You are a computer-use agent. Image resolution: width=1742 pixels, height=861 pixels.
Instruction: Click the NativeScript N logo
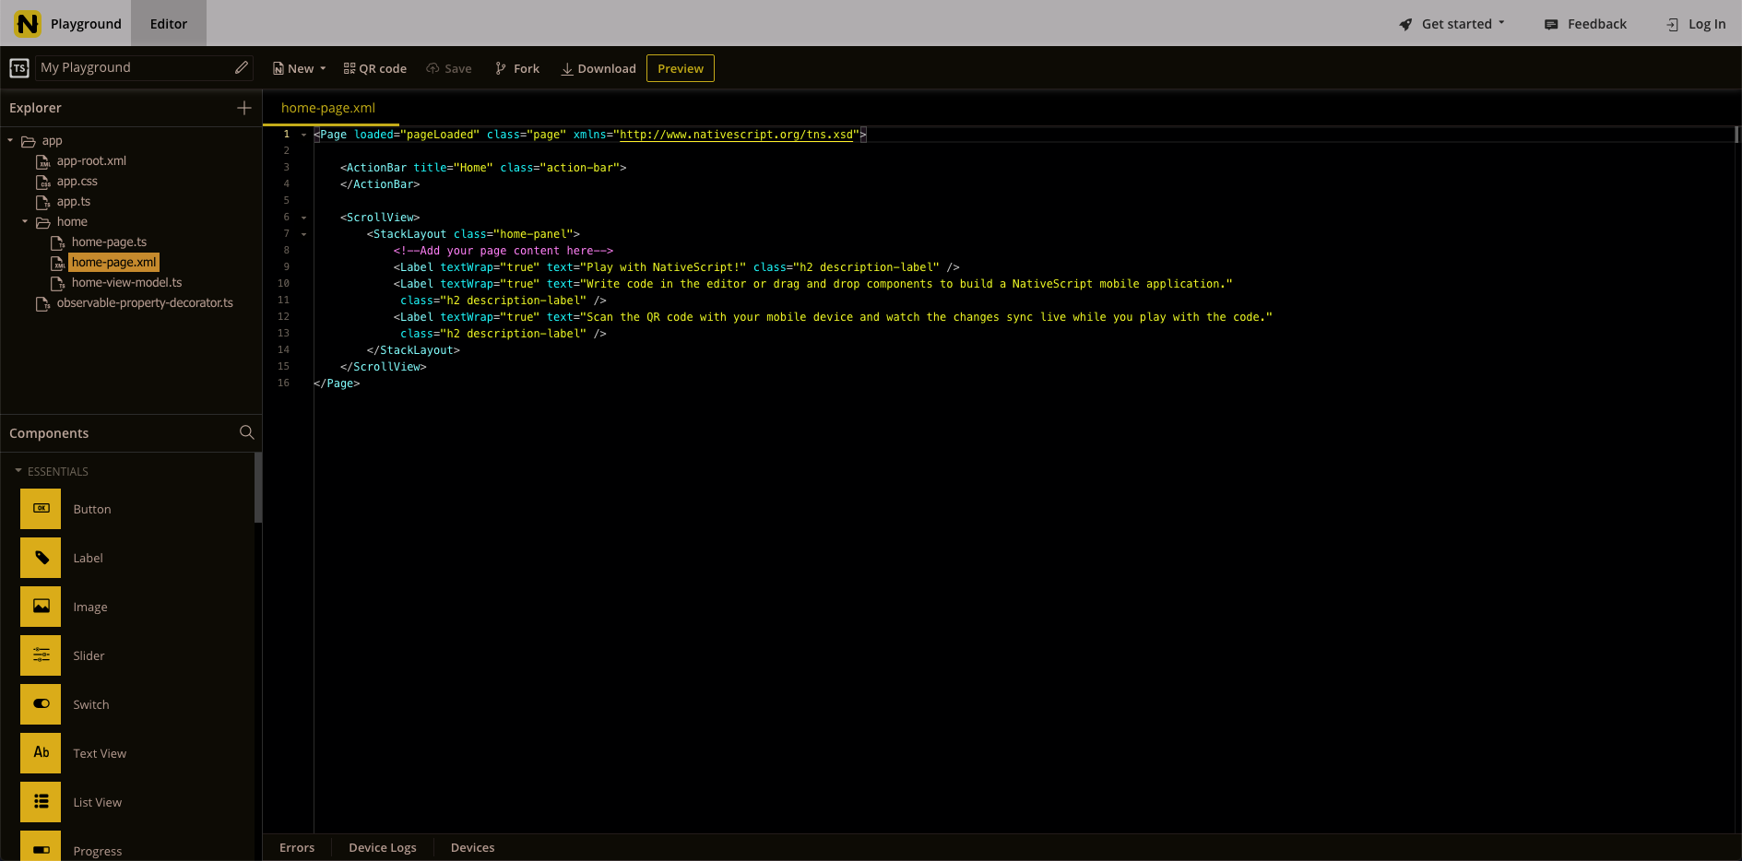pyautogui.click(x=28, y=23)
